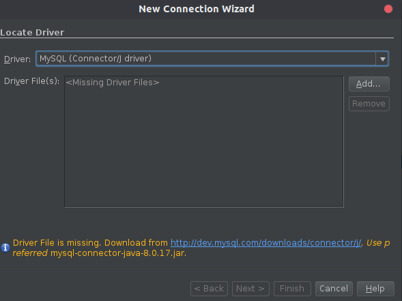Open the dev.mysql.com connector download link

click(x=266, y=242)
